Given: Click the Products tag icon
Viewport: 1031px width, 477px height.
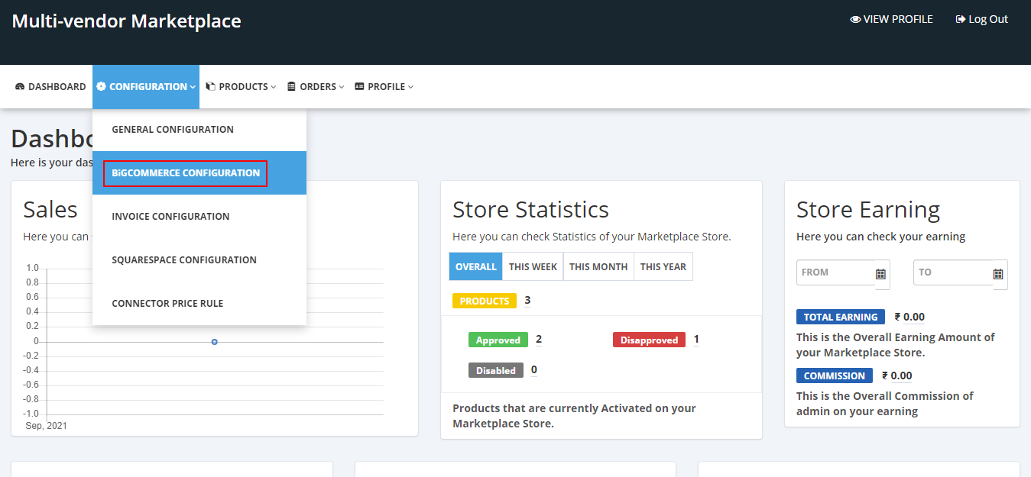Looking at the screenshot, I should point(210,87).
